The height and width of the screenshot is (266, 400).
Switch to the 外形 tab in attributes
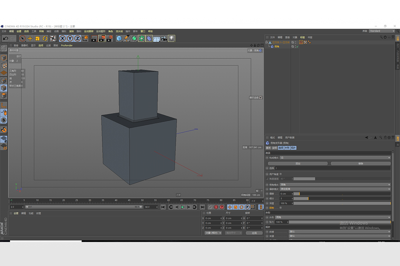pos(287,148)
